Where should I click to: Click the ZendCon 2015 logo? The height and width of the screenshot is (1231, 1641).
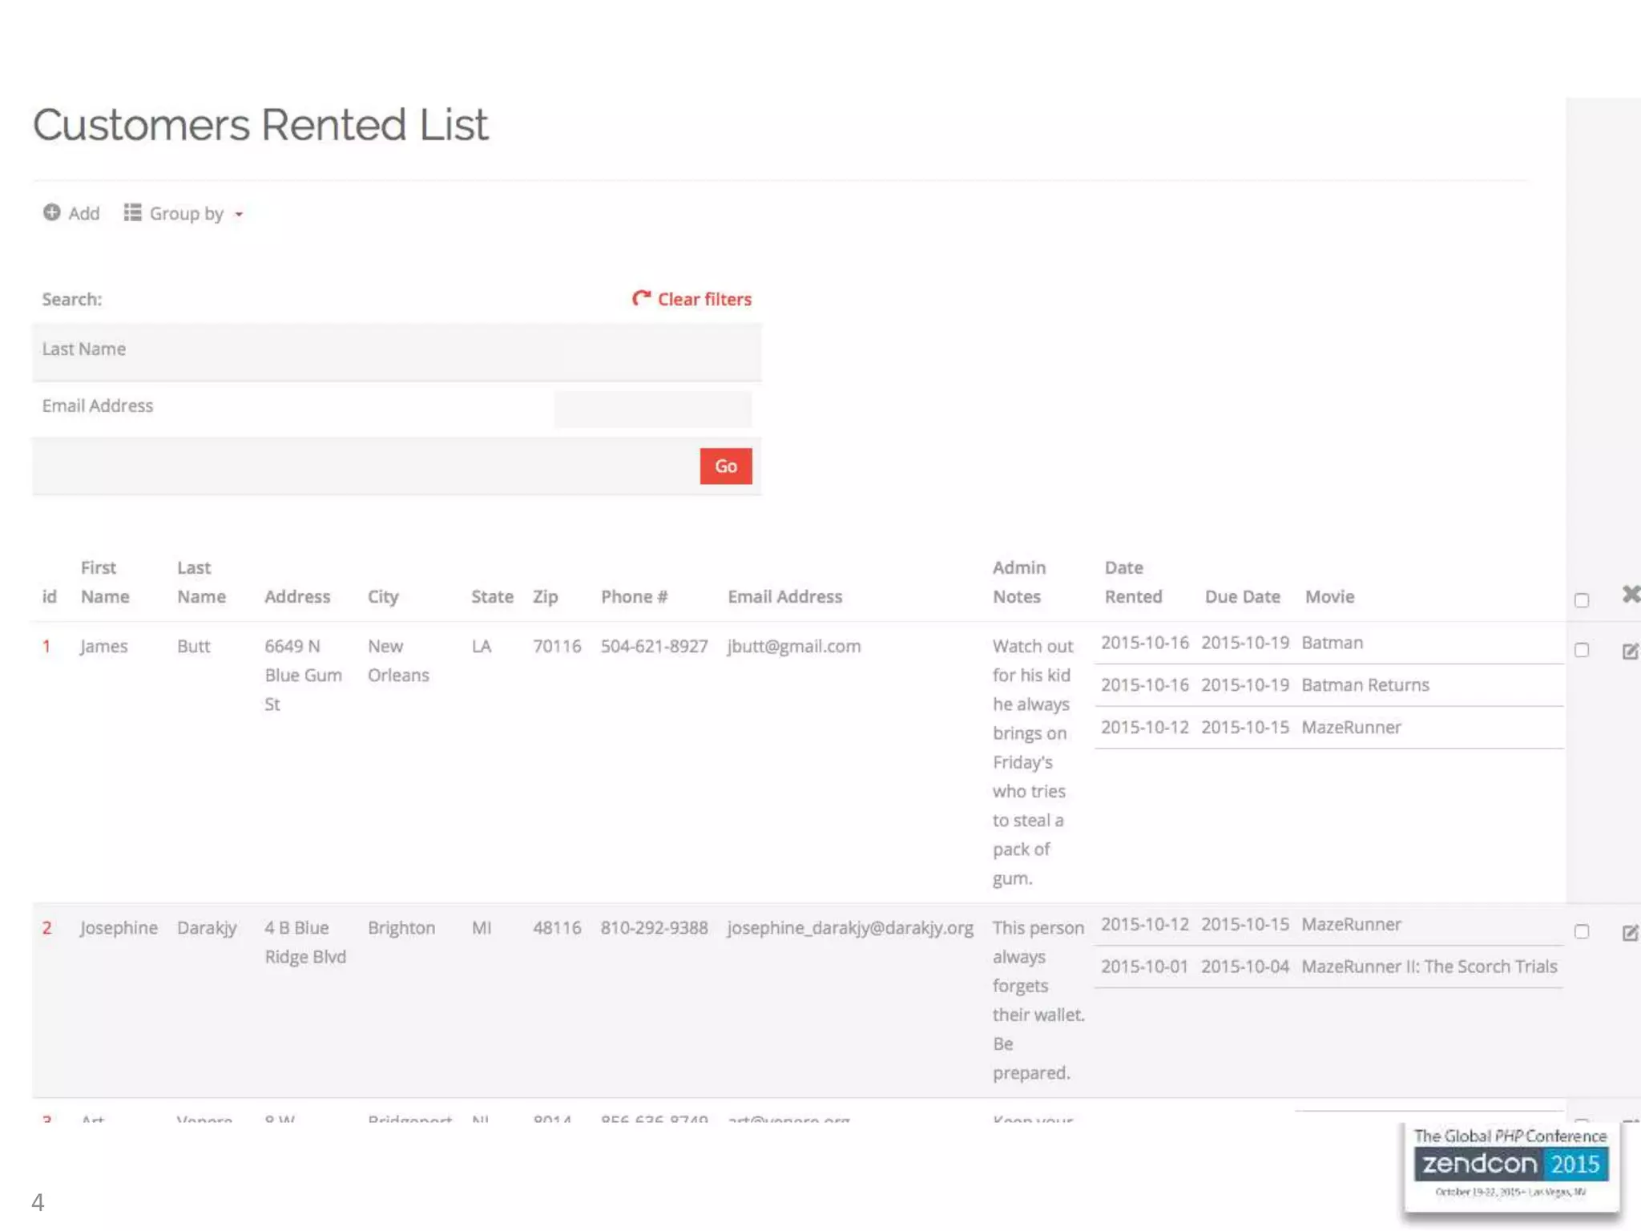pos(1510,1164)
